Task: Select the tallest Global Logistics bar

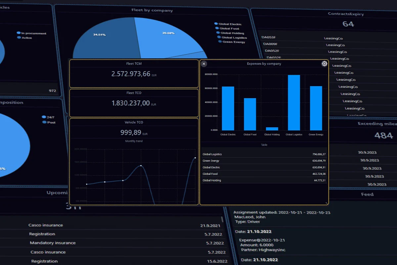Action: [294, 103]
